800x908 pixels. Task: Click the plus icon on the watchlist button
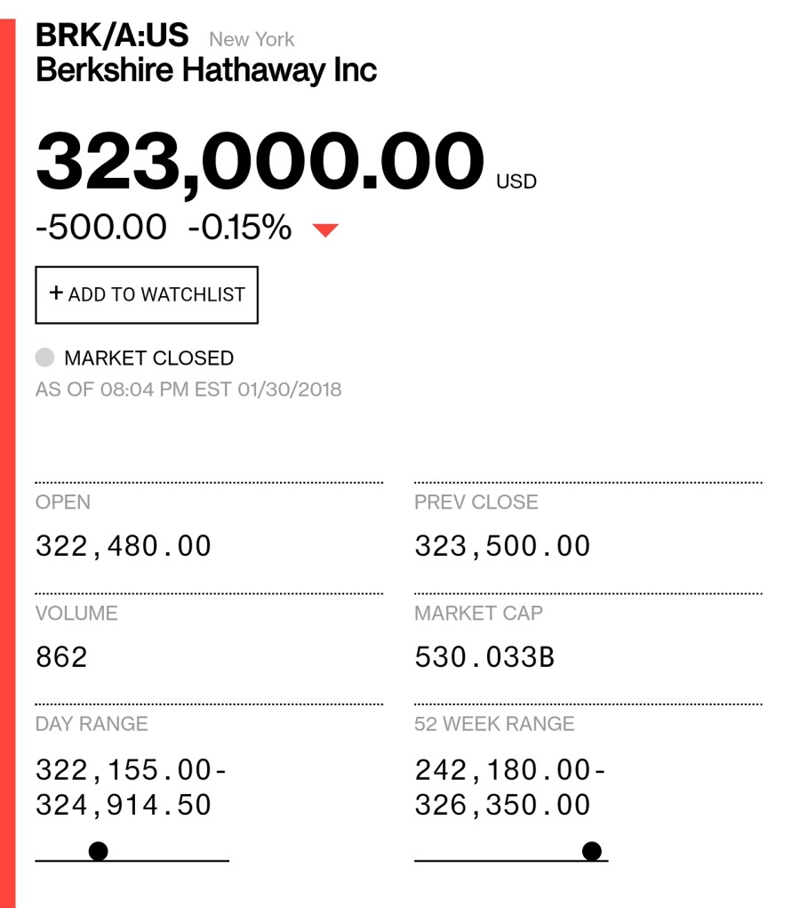[x=56, y=293]
